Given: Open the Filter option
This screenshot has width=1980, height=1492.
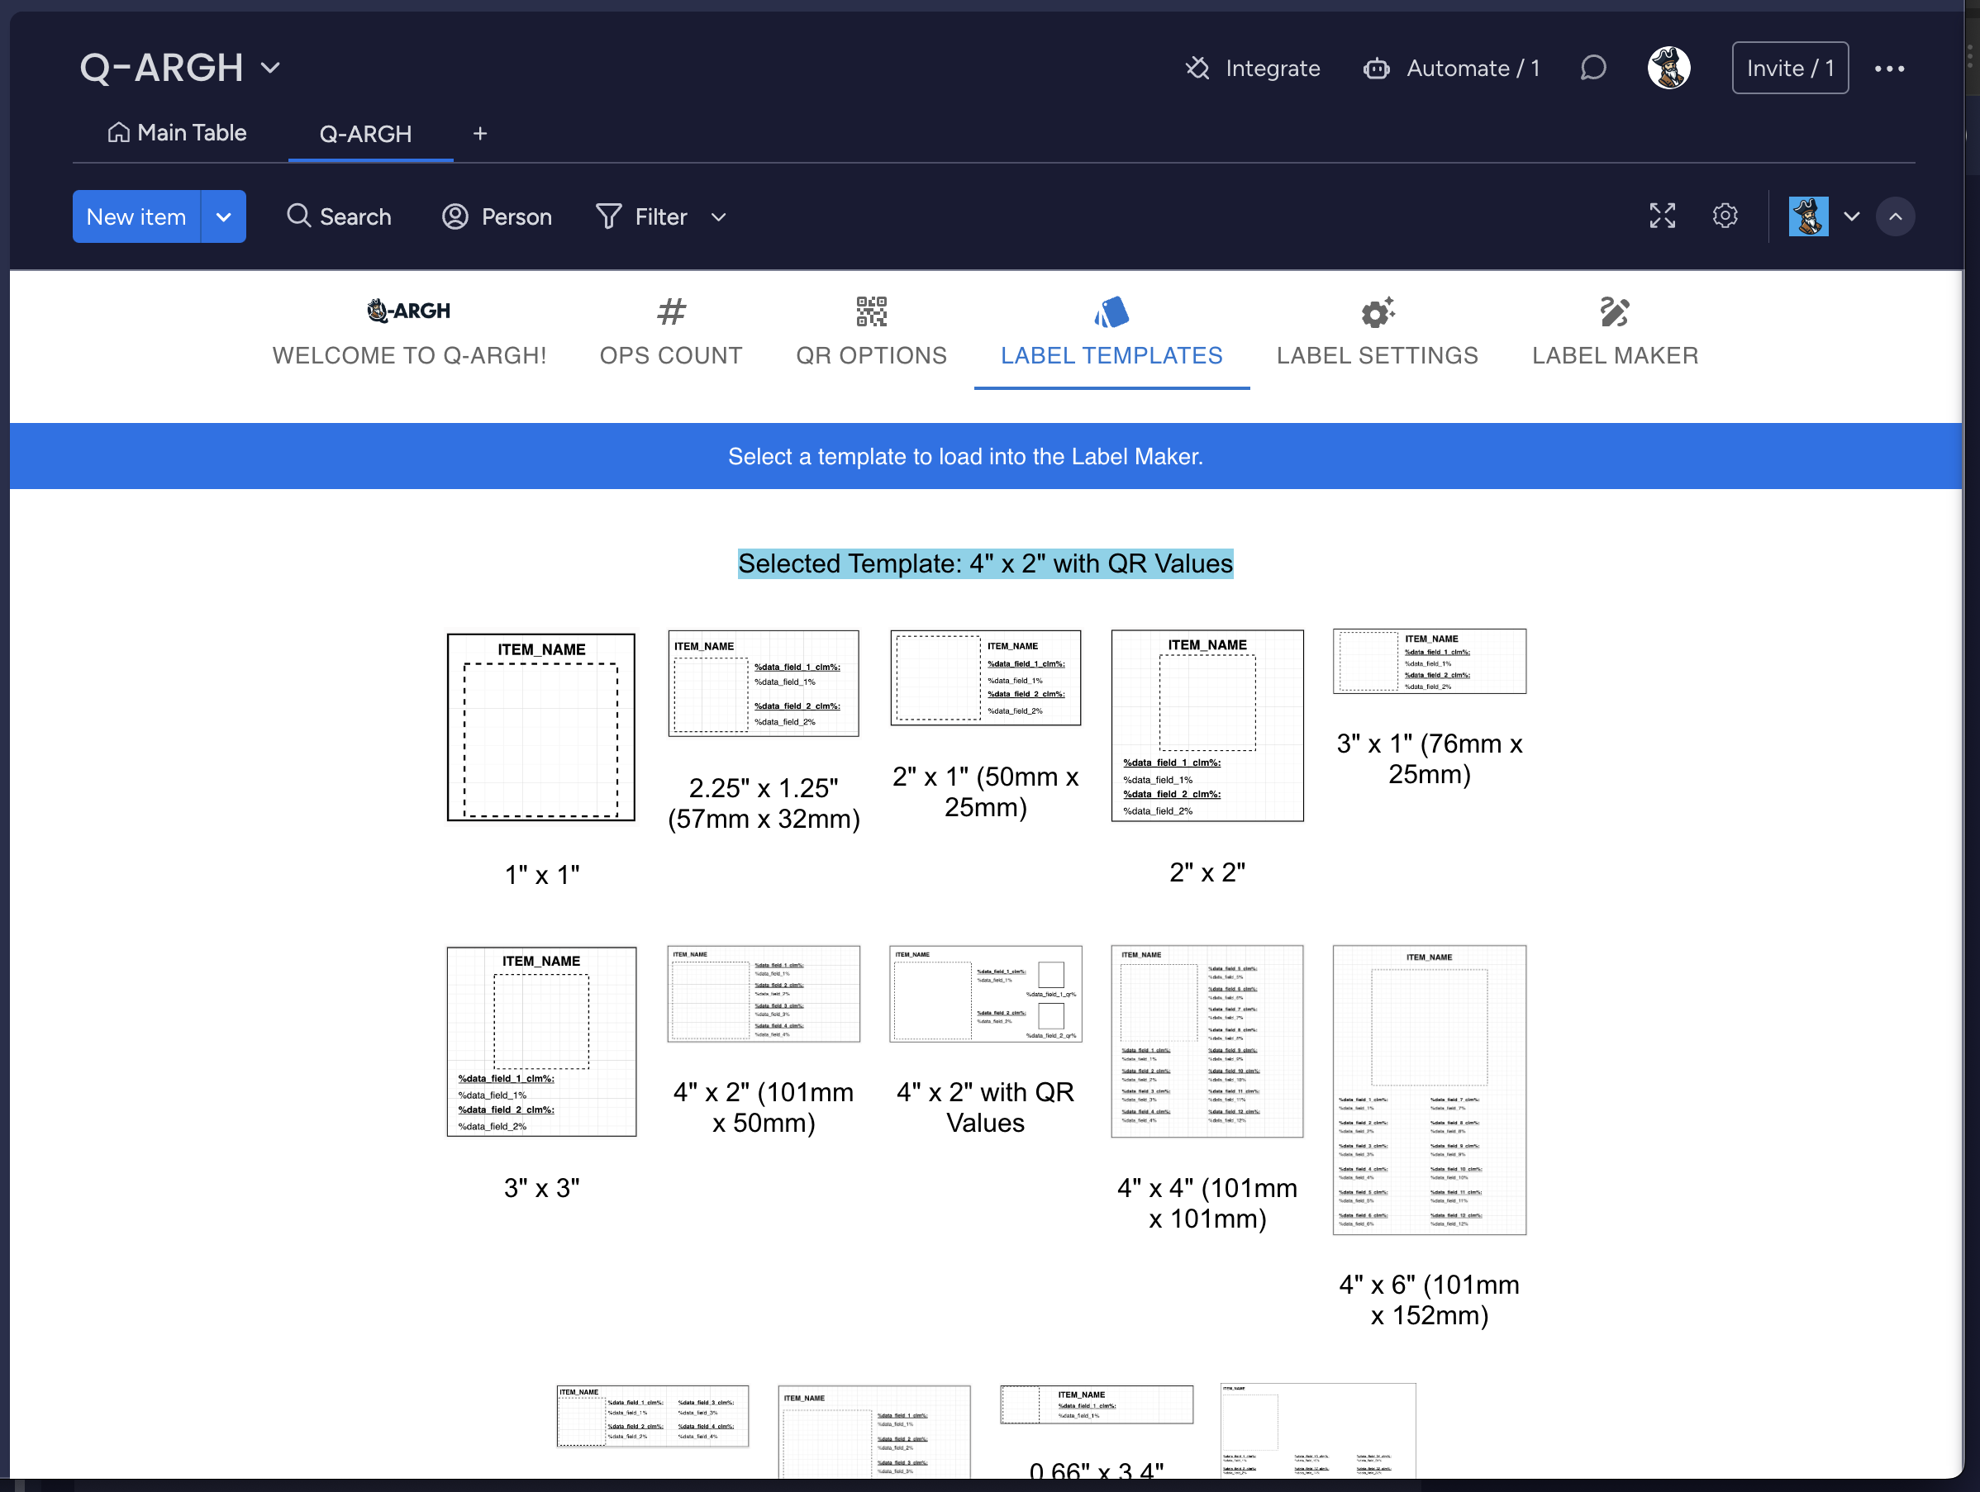Looking at the screenshot, I should tap(642, 216).
